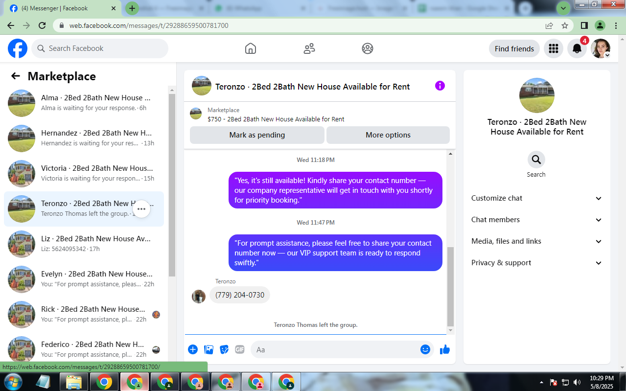
Task: Open Federico's conversation
Action: coord(84,349)
